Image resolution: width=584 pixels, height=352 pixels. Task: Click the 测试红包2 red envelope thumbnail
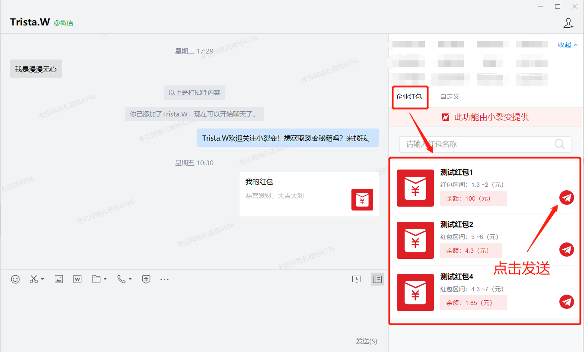(x=415, y=240)
